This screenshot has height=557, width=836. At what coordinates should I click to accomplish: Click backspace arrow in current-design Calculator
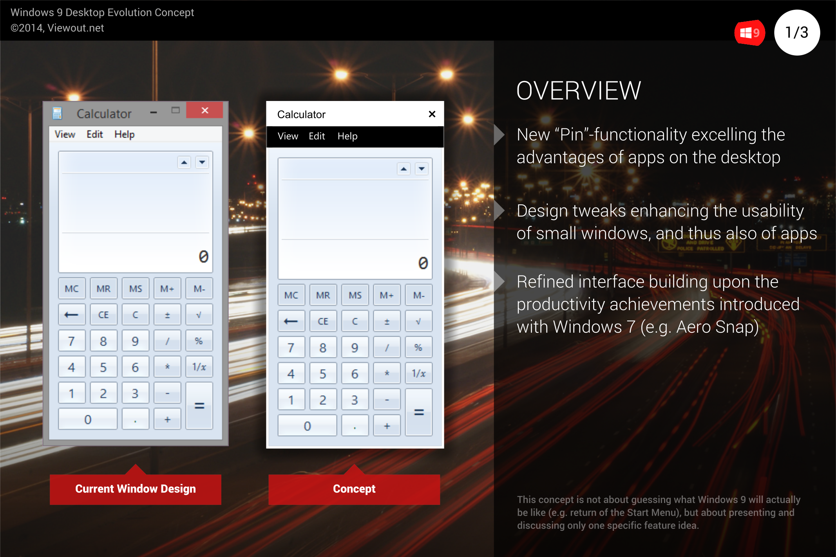(x=72, y=315)
